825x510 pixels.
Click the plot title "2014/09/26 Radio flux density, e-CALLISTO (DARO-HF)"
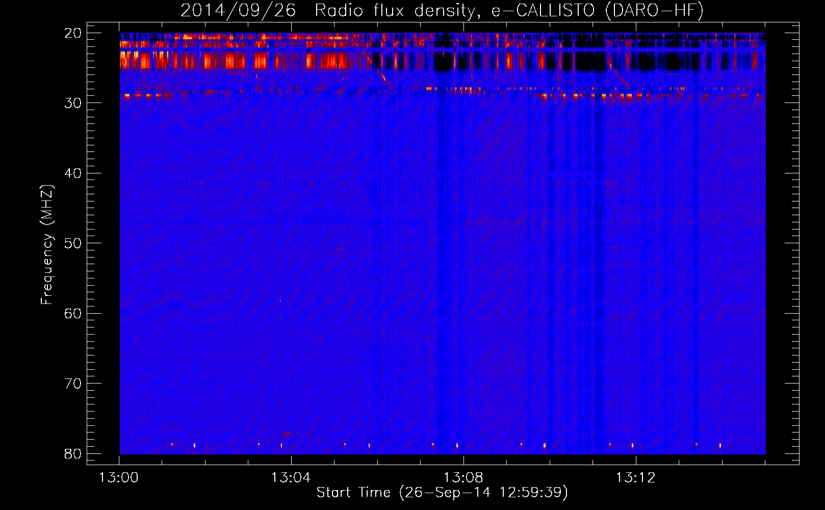click(442, 11)
